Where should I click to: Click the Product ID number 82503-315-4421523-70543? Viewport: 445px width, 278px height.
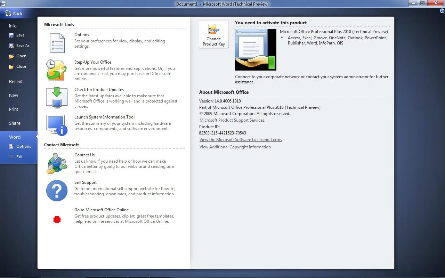tap(222, 133)
